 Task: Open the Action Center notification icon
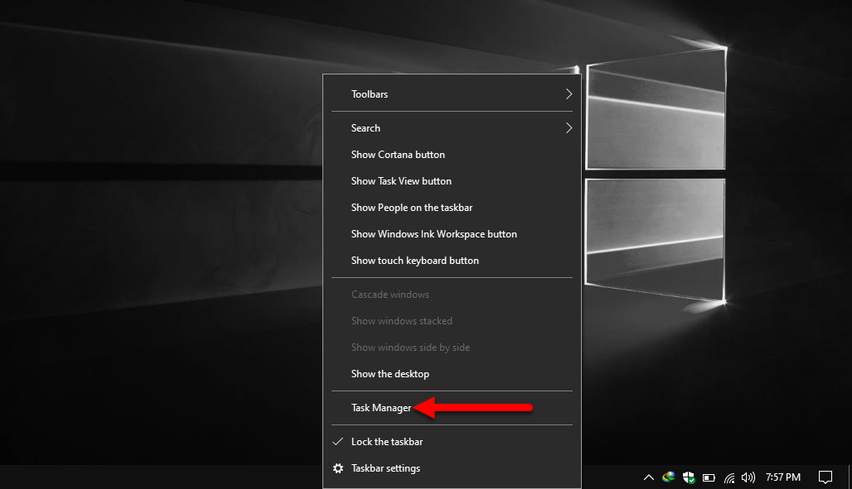pos(825,477)
